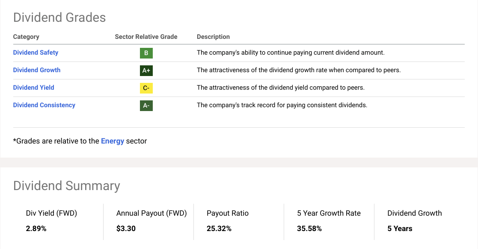Click the Div Yield (FWD) metric
478x249 pixels.
[x=51, y=213]
